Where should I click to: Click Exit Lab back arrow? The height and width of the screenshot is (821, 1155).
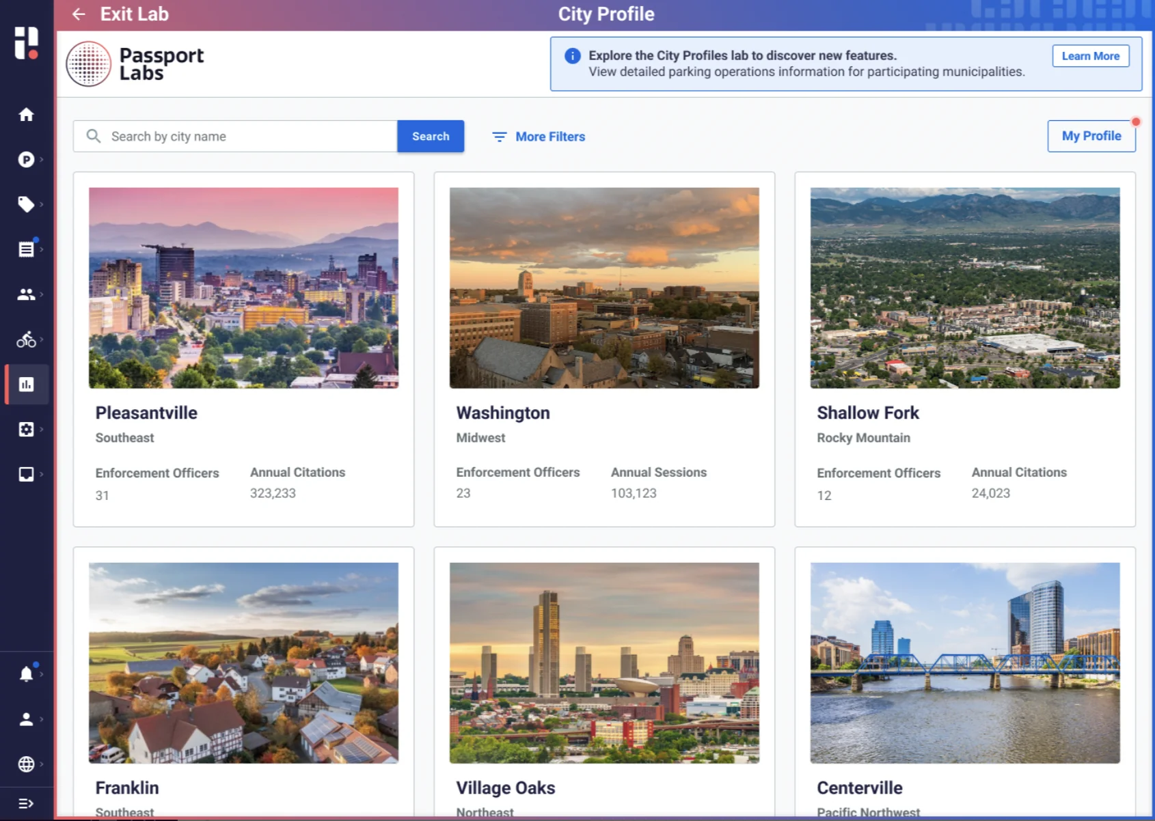79,14
